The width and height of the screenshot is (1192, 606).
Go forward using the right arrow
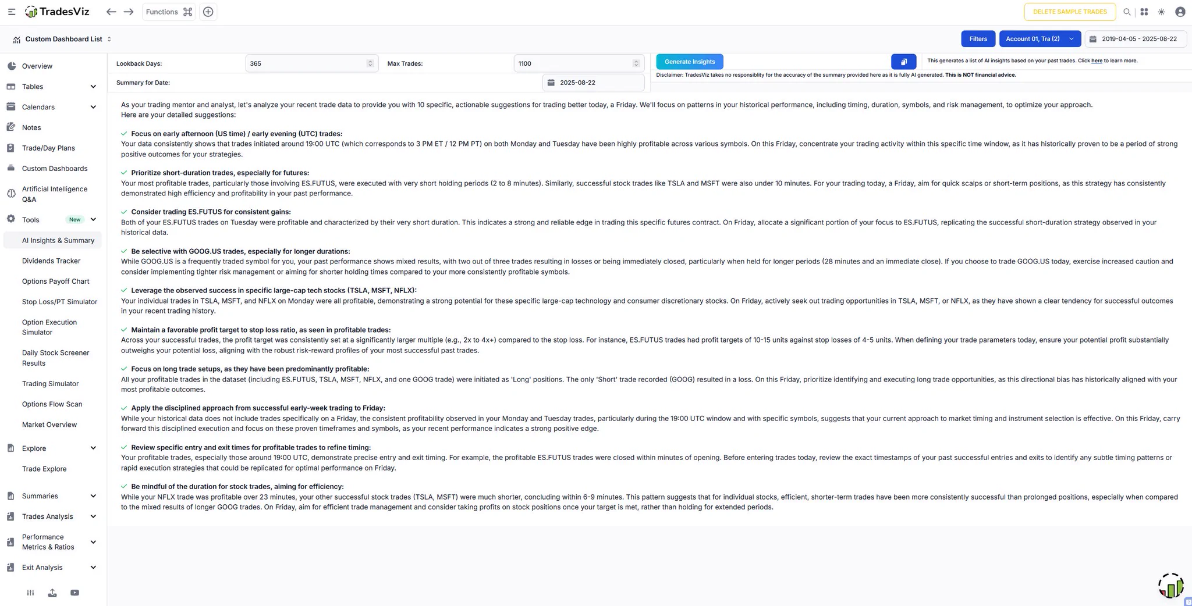click(x=129, y=12)
